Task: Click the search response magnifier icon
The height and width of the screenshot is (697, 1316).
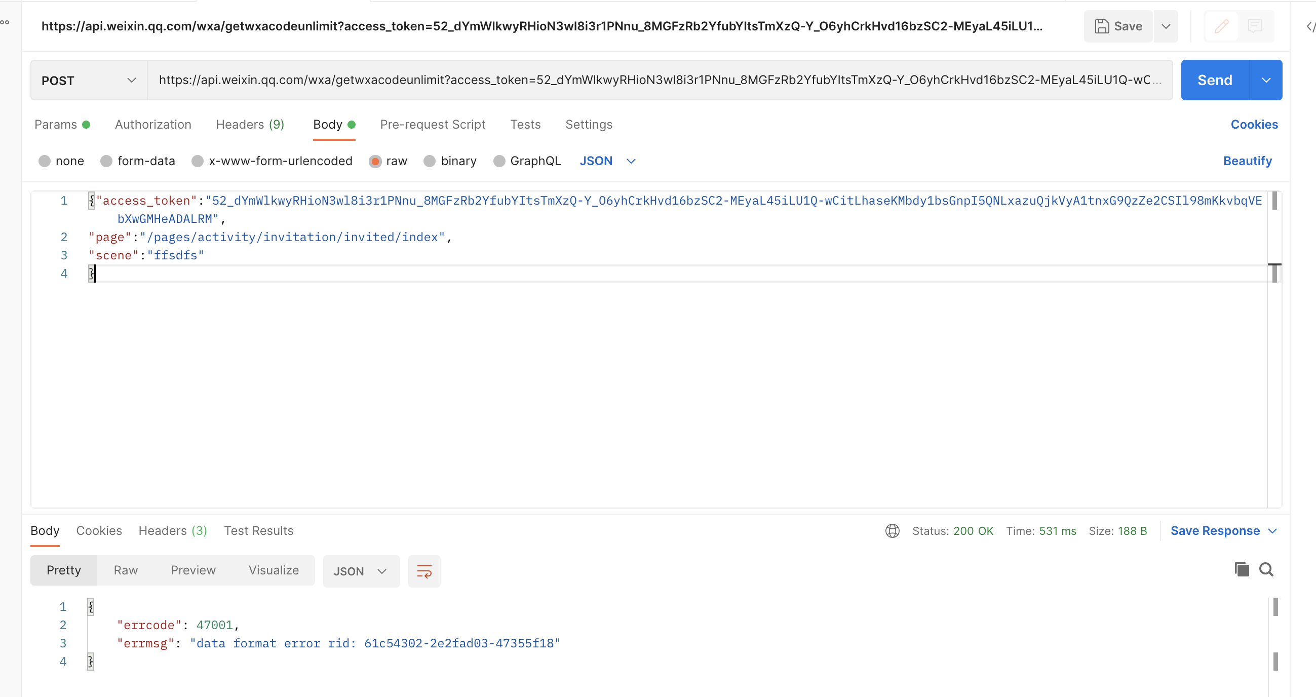Action: pos(1266,569)
